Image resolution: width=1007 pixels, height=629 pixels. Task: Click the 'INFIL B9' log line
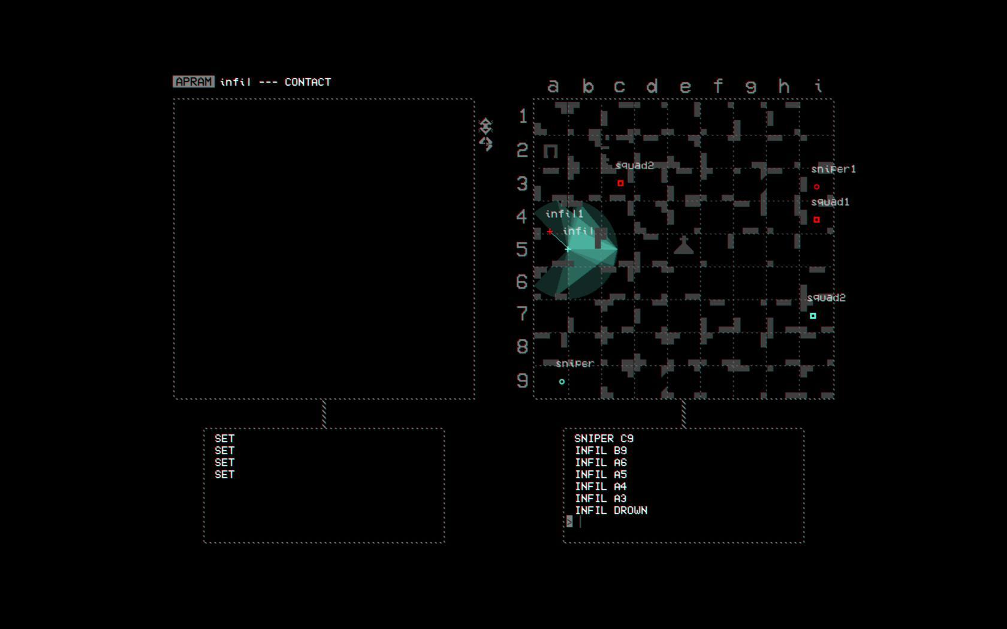point(601,450)
